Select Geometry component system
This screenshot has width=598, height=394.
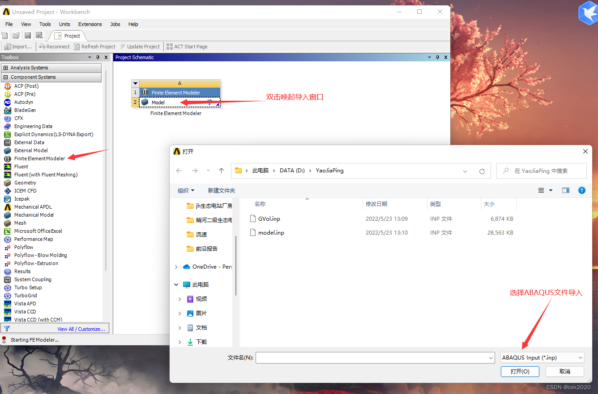(x=25, y=183)
